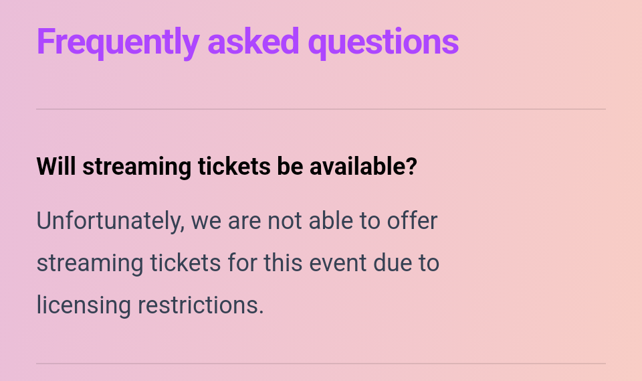Click the words "due to" in the answer
Screen dimensions: 642x381
pyautogui.click(x=407, y=262)
